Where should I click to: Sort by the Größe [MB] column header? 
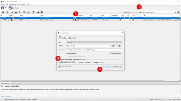(116, 15)
